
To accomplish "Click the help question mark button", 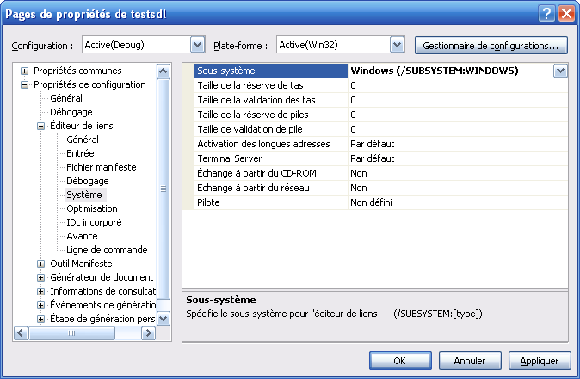I will (546, 14).
